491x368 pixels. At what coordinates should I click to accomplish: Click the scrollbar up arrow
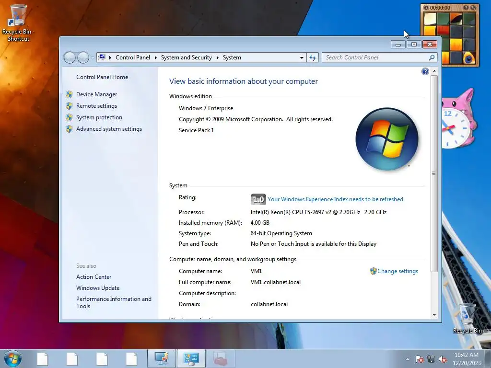pyautogui.click(x=434, y=71)
